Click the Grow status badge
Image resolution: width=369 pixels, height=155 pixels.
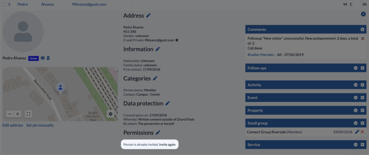(x=34, y=58)
